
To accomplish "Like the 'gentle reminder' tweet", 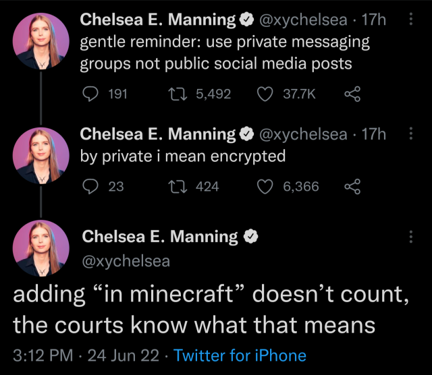I will (265, 94).
